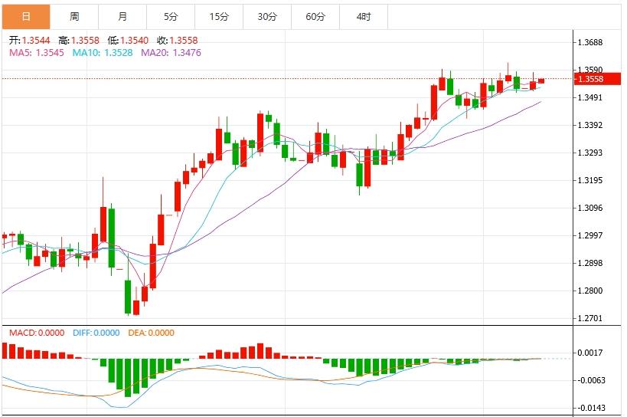Choose the 30分 timeframe tab
The height and width of the screenshot is (417, 627).
[267, 16]
